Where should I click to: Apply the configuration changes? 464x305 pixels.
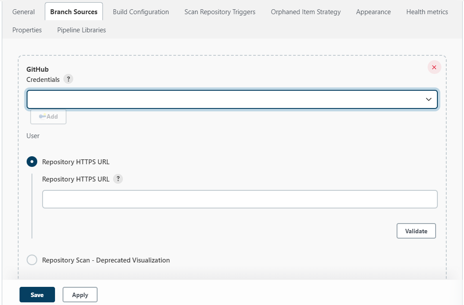80,295
